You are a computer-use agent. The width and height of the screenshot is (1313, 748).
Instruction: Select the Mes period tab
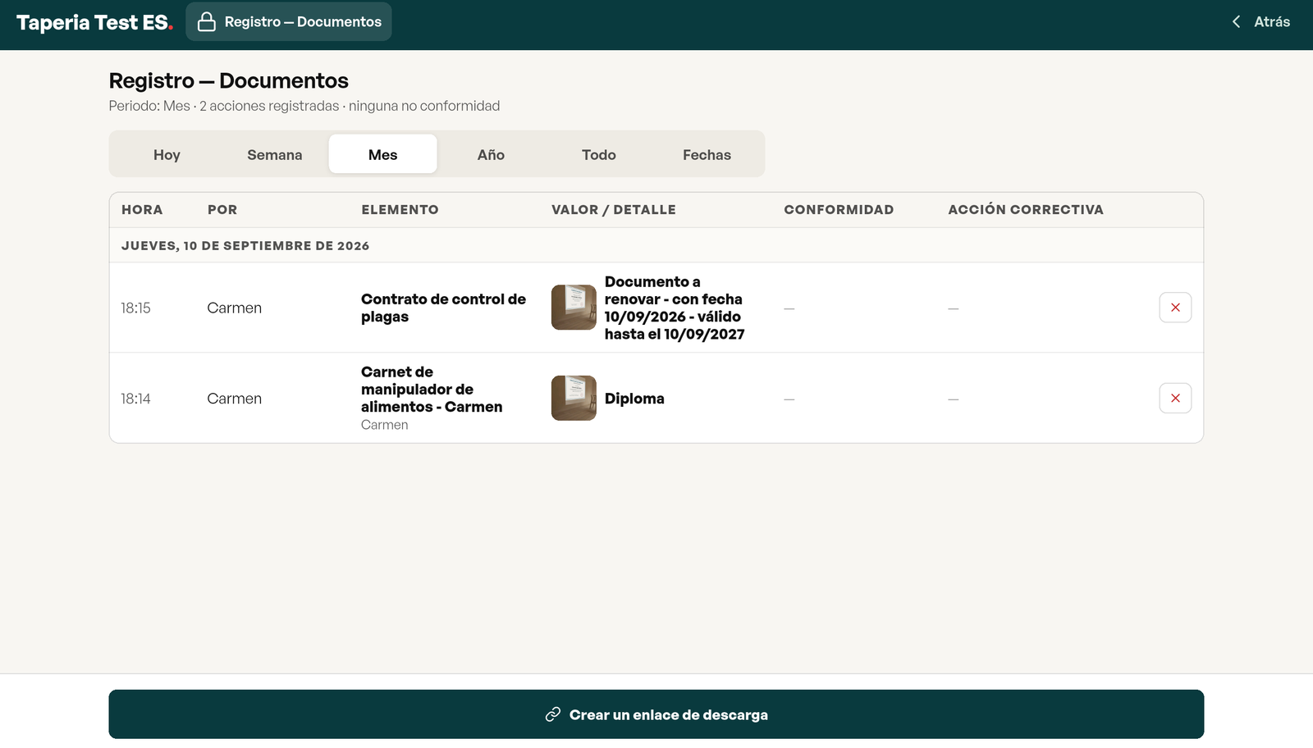383,154
